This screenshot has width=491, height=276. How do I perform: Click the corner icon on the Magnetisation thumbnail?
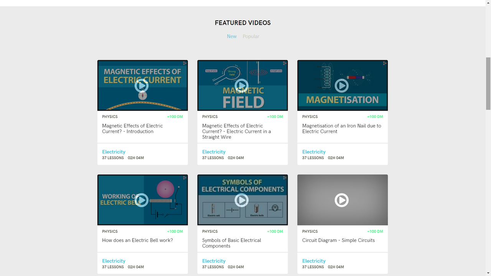(x=385, y=63)
